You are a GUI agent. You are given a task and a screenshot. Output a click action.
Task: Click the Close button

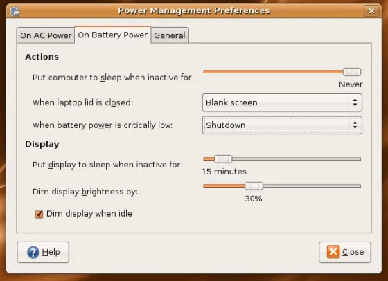coord(345,252)
